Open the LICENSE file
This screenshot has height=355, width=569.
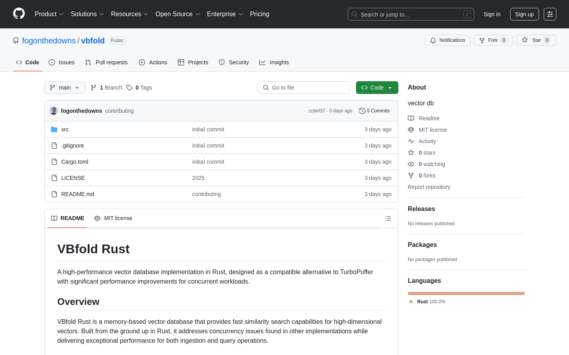[73, 178]
